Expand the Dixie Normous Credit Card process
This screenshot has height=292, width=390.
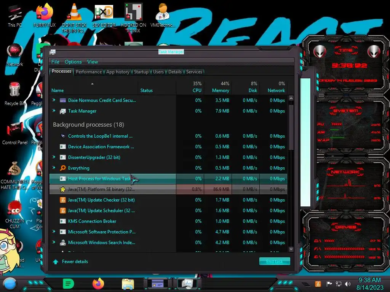54,100
